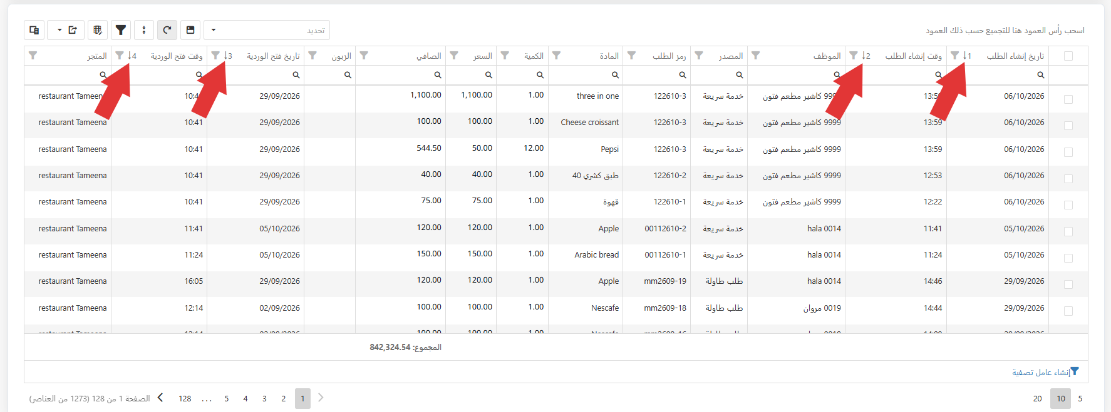Open the column chooser table icon

click(97, 30)
